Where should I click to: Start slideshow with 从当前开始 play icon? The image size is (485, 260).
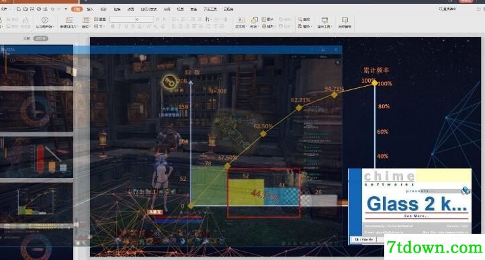(x=45, y=20)
